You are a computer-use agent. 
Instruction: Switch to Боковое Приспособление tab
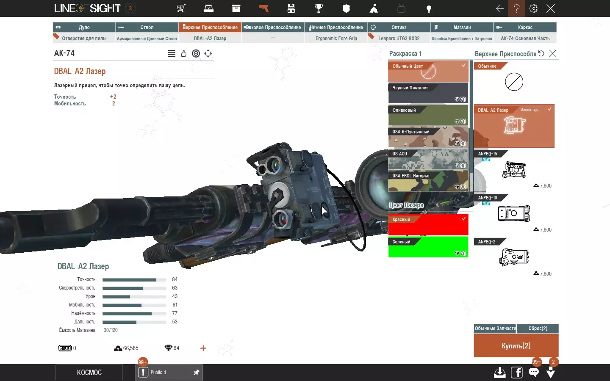(273, 28)
